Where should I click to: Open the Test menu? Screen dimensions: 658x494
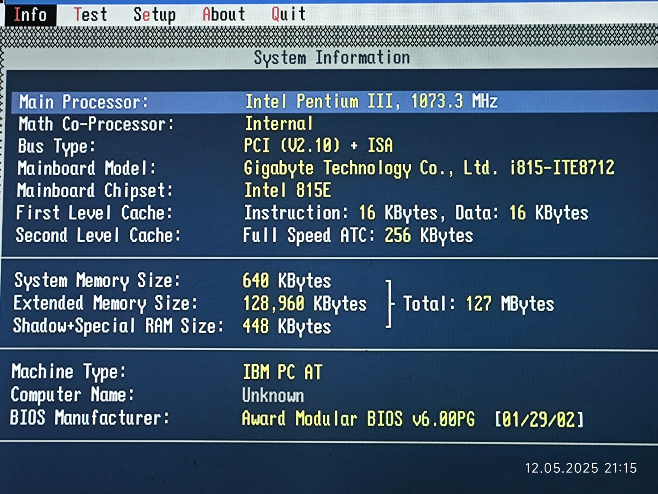coord(90,15)
